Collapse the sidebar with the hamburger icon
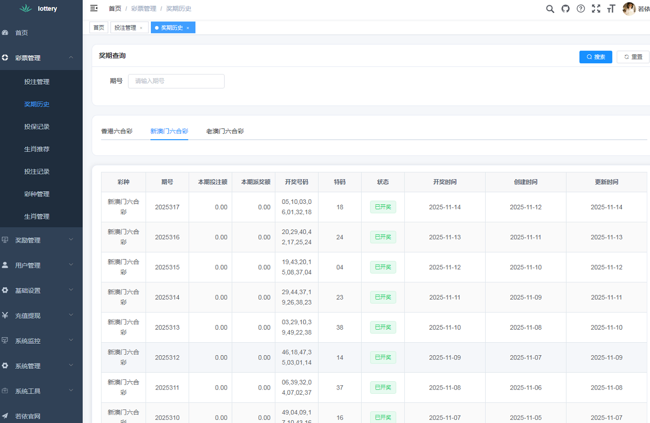The height and width of the screenshot is (423, 650). click(94, 8)
